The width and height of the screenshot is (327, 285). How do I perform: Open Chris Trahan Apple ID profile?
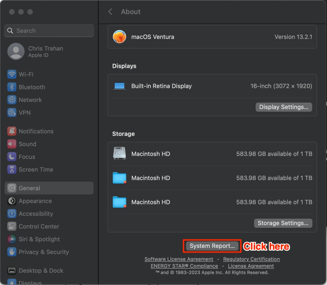coord(45,51)
